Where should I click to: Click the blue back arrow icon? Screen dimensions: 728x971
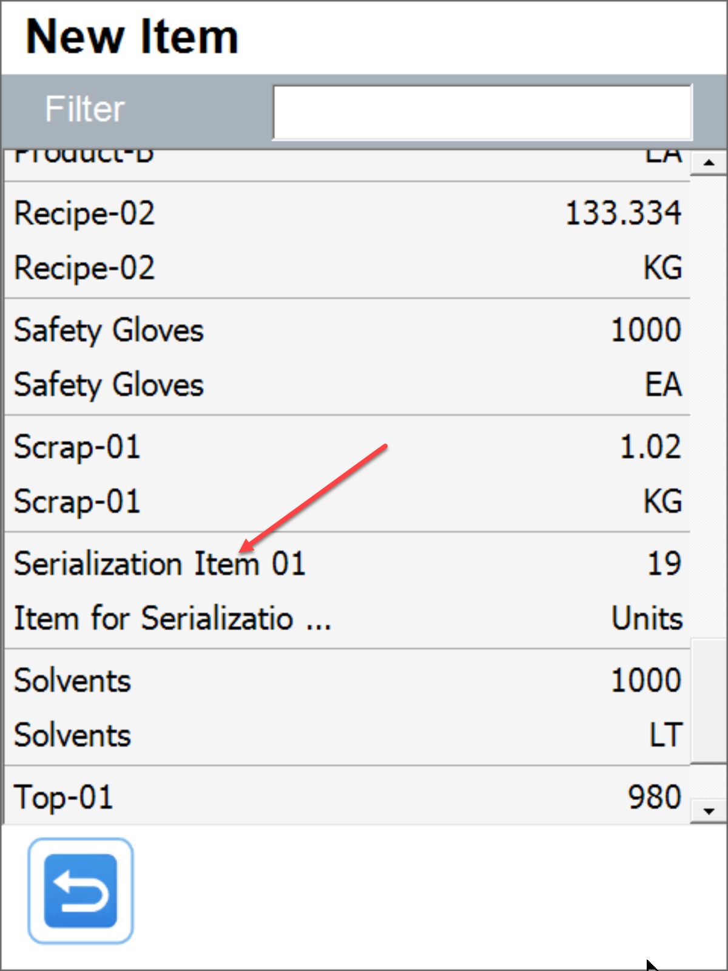pyautogui.click(x=80, y=890)
